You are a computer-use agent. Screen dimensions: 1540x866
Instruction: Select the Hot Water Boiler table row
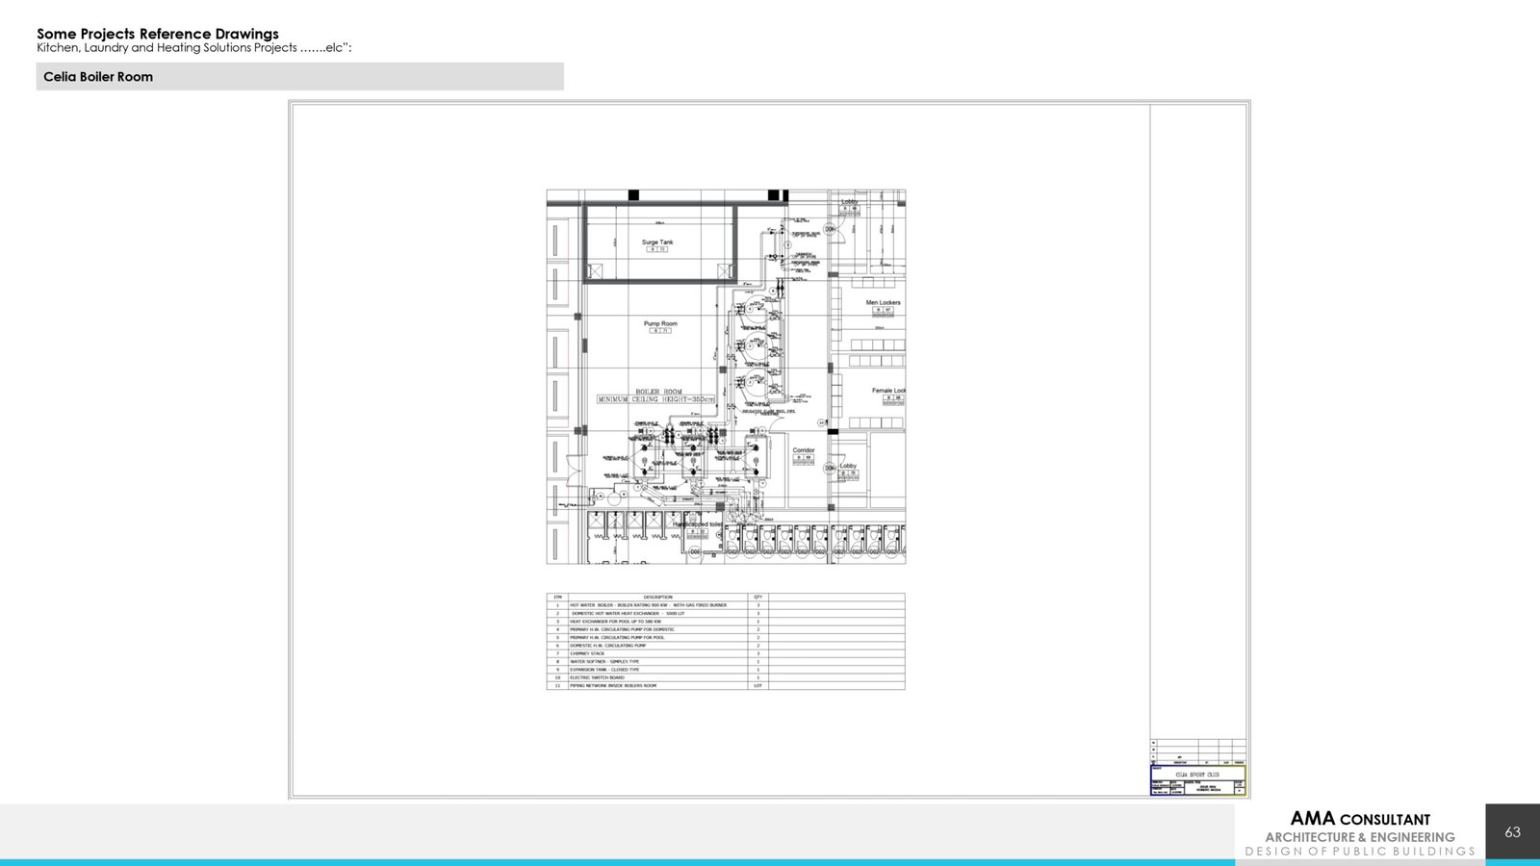[x=648, y=605]
